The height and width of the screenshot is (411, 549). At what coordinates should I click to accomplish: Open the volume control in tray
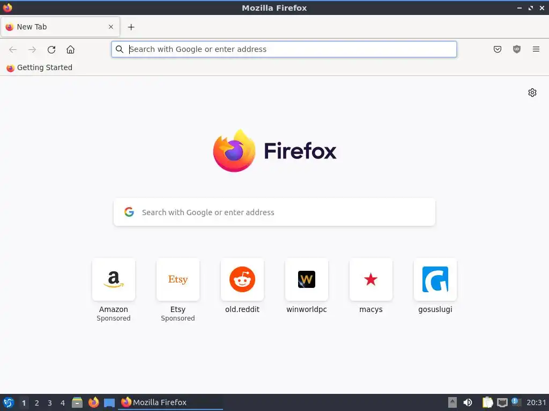click(x=468, y=402)
